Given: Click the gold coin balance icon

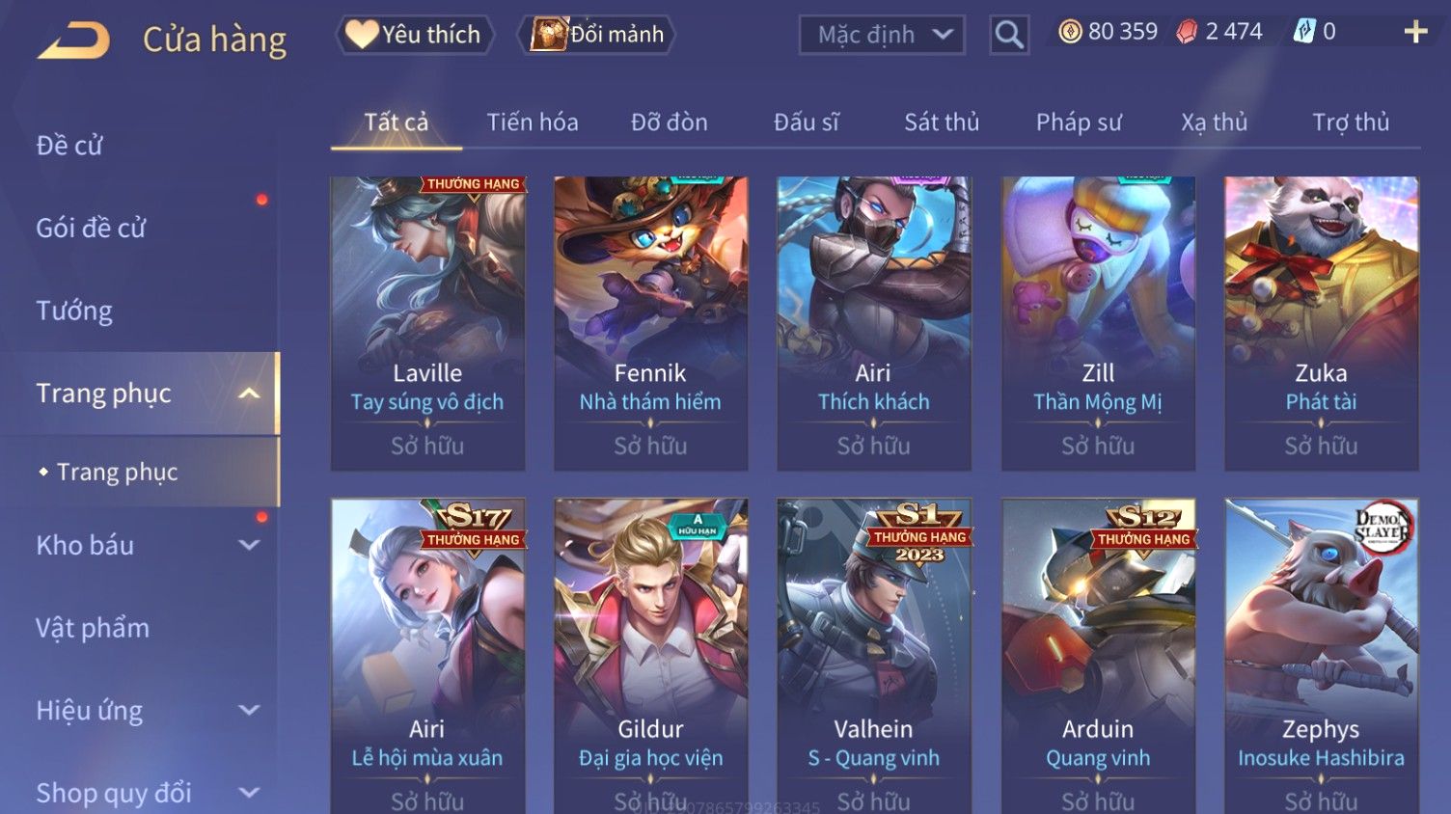Looking at the screenshot, I should (1070, 32).
